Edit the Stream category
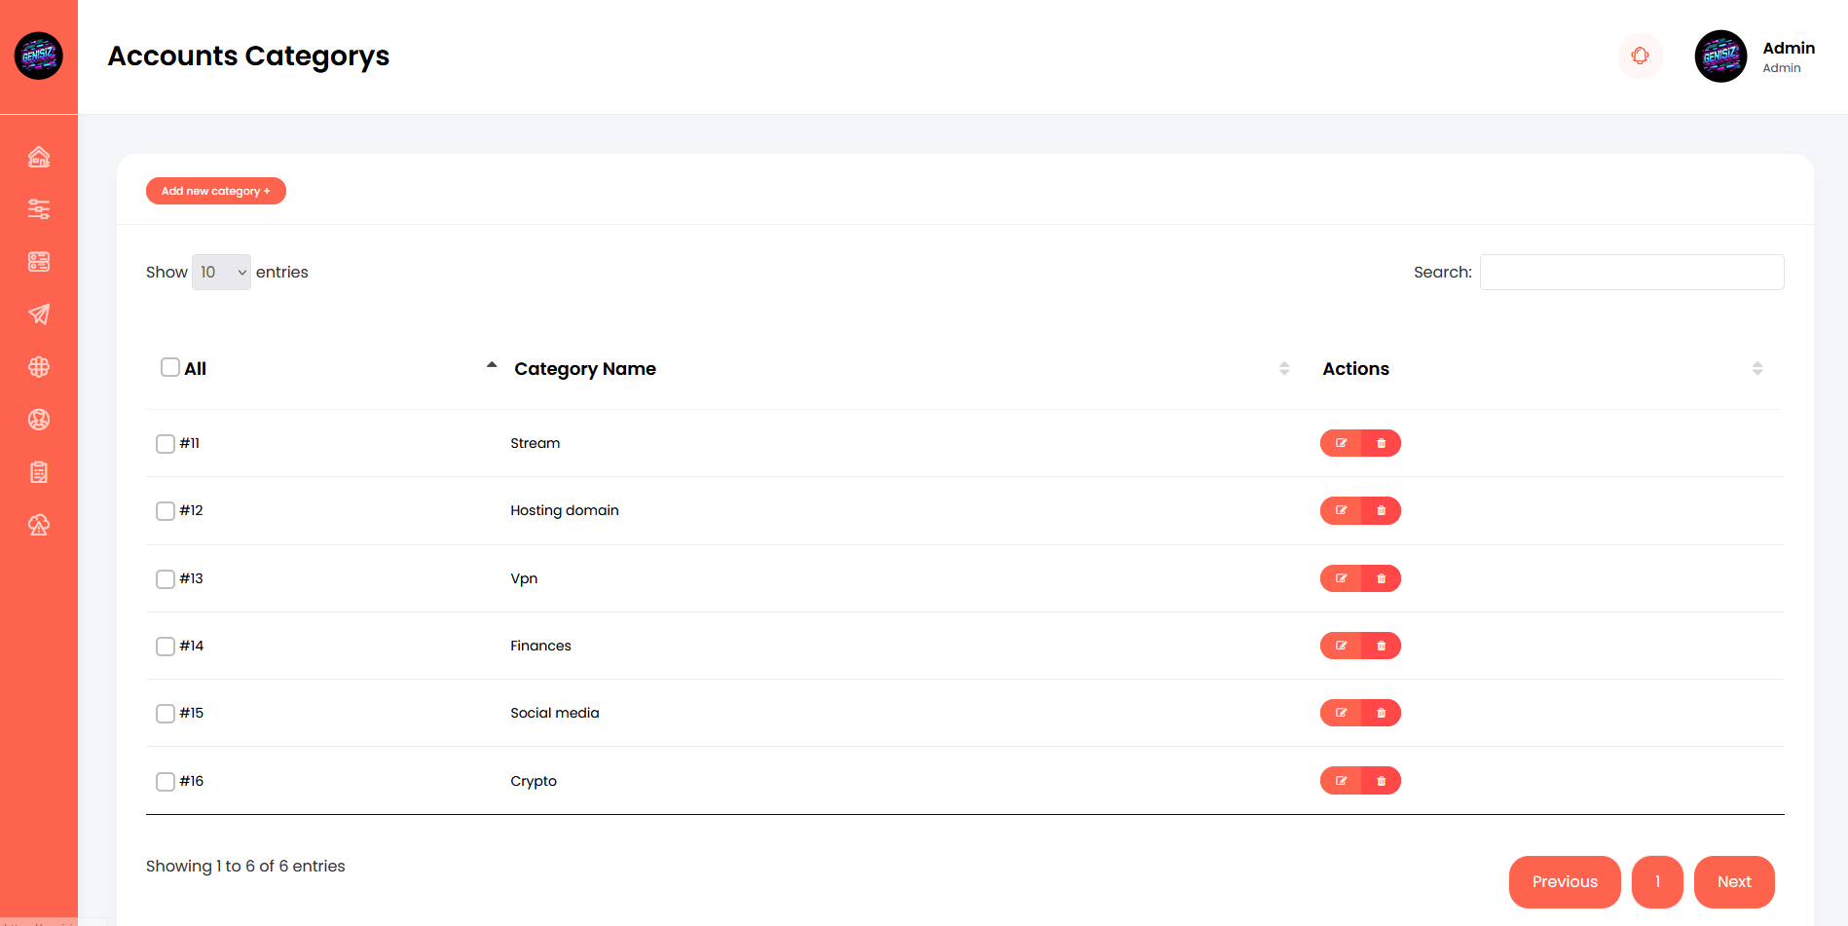This screenshot has height=926, width=1848. pyautogui.click(x=1341, y=443)
